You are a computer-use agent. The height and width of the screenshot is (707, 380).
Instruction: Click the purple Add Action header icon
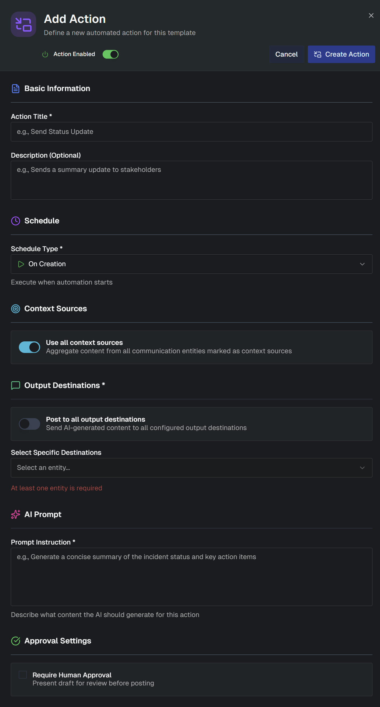23,25
